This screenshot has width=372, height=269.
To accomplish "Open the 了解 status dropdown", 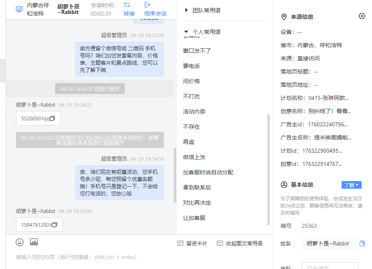I will pyautogui.click(x=351, y=185).
